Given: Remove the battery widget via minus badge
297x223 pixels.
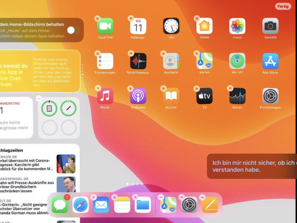Looking at the screenshot, I should (39, 98).
